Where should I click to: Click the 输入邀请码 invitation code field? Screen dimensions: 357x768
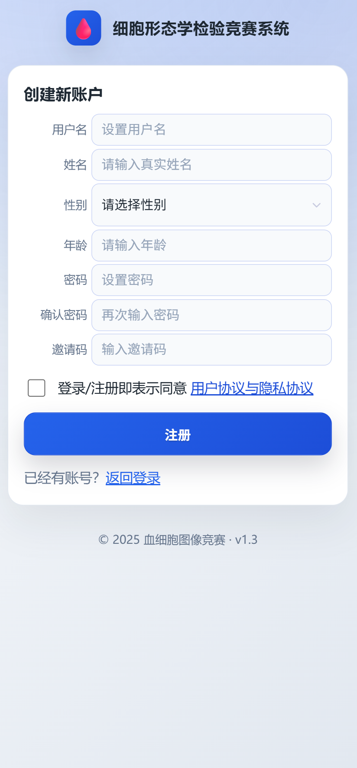point(211,350)
